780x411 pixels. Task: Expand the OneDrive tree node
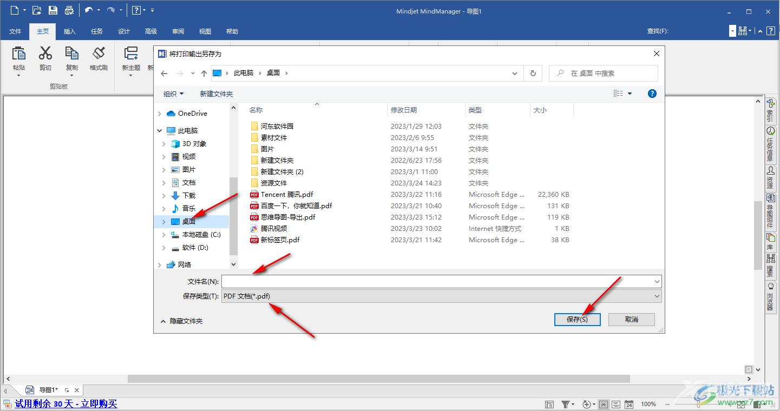[x=160, y=114]
